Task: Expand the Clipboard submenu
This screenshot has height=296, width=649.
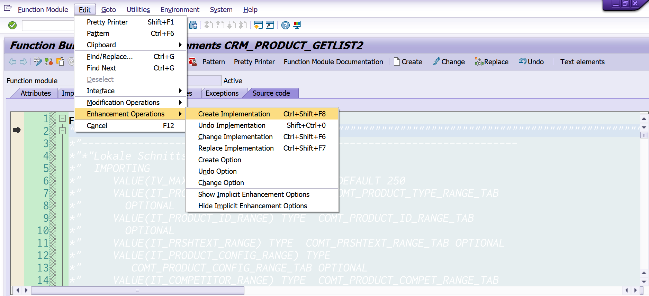Action: (x=130, y=45)
